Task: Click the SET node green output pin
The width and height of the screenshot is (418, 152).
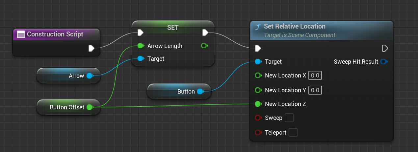Action: click(204, 46)
